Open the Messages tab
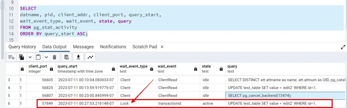Image resolution: width=347 pixels, height=108 pixels. point(83,47)
